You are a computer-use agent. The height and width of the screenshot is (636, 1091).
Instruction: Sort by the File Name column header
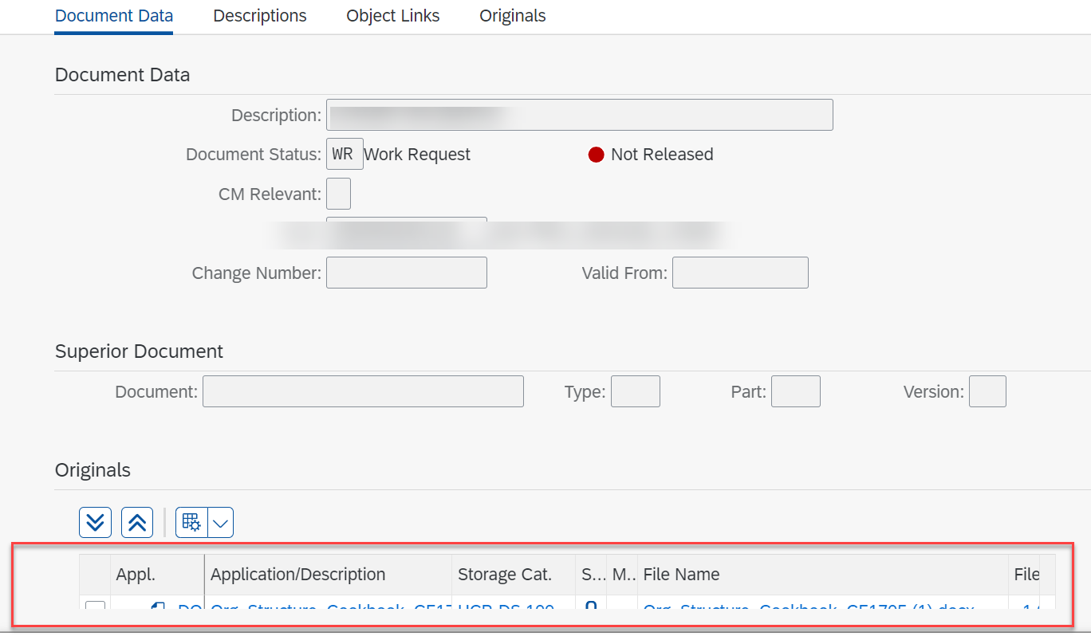pyautogui.click(x=681, y=575)
